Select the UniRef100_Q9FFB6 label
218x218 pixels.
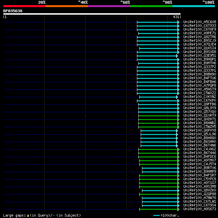[200, 104]
